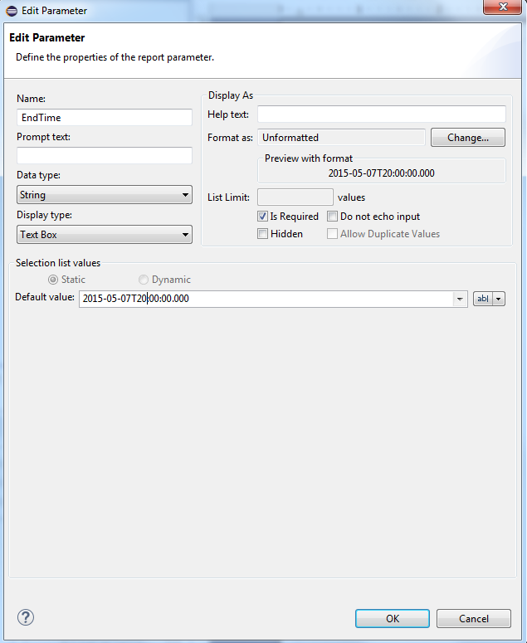Click the Cancel button

coord(474,619)
